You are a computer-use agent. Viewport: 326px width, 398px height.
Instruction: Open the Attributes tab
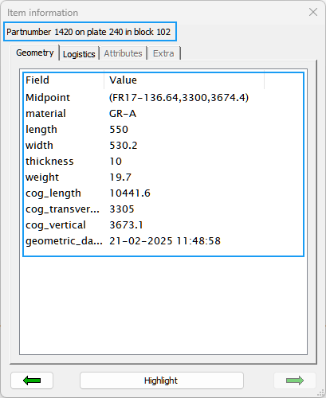click(123, 53)
